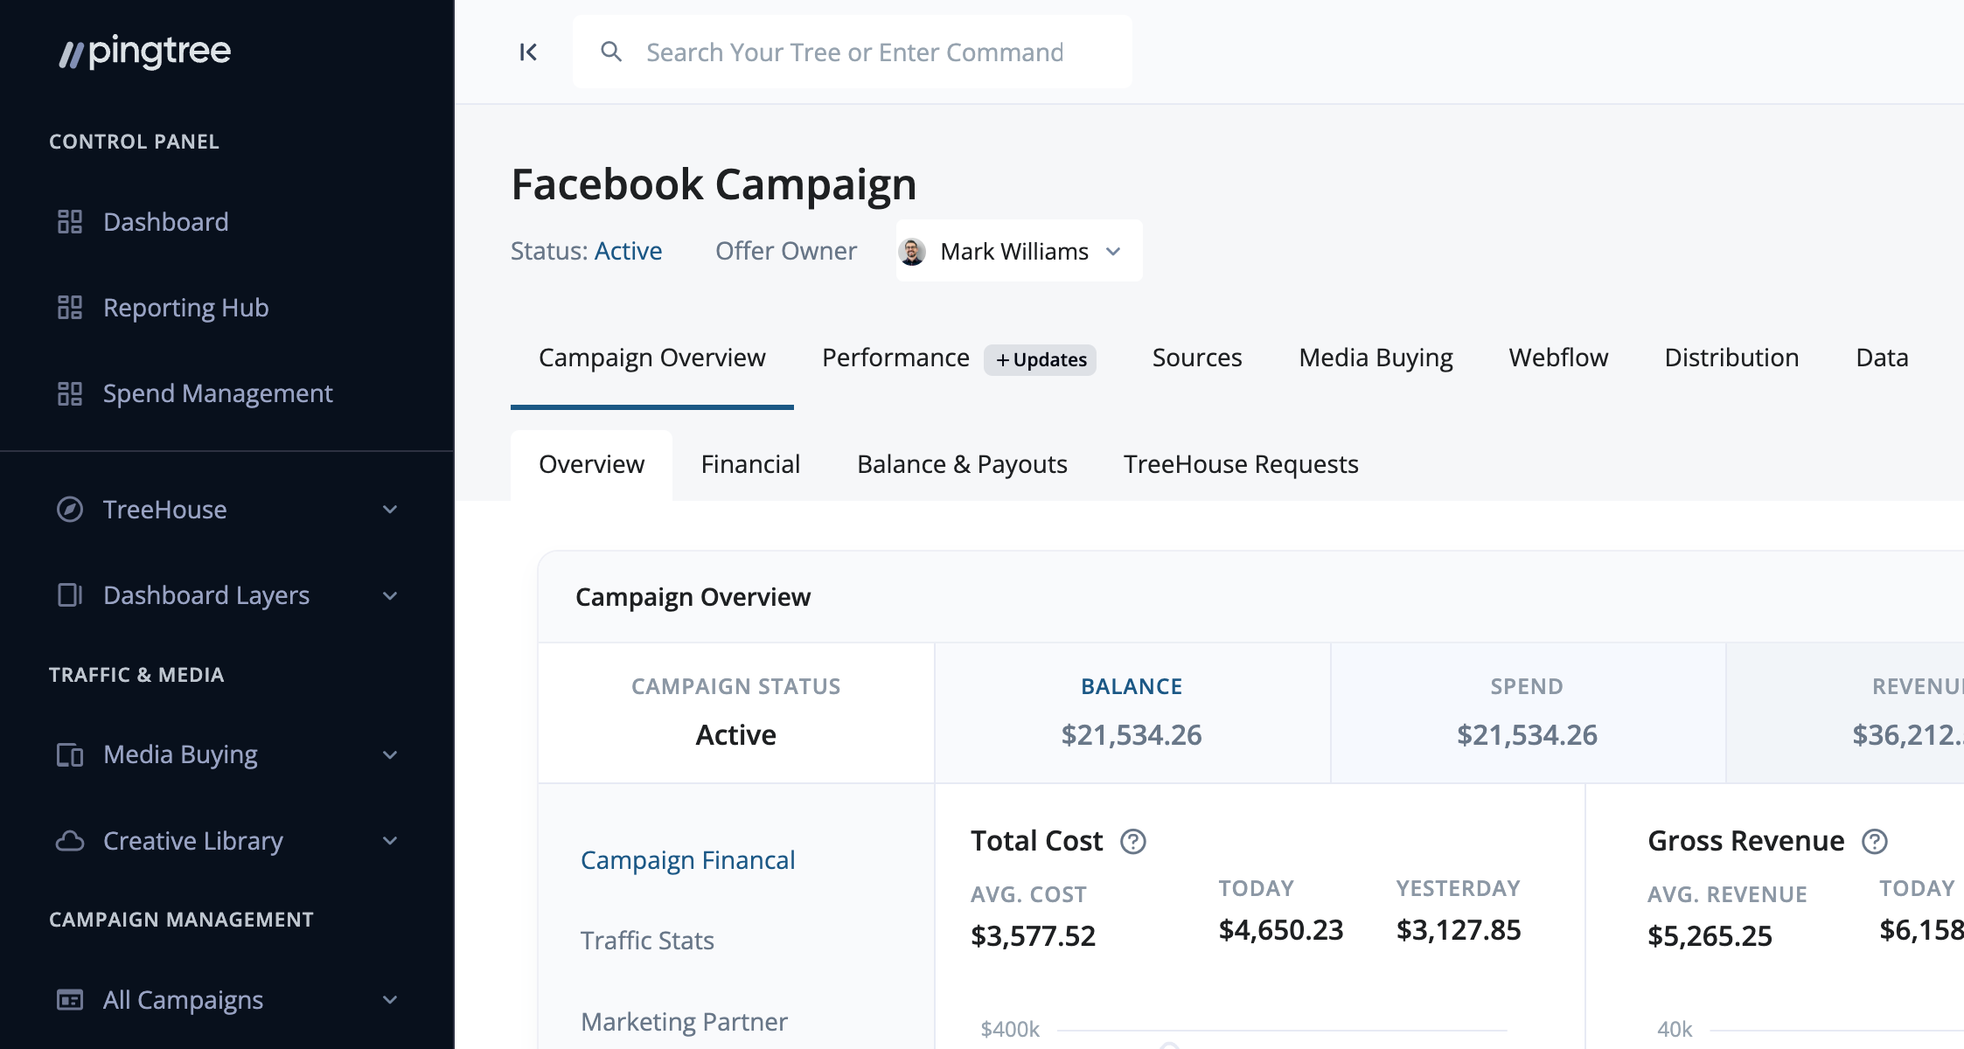Select the Financial sub-tab

pyautogui.click(x=750, y=465)
